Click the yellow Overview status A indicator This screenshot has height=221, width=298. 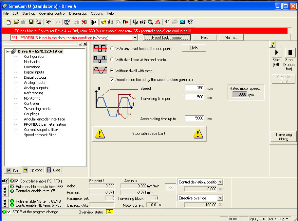coord(110,212)
